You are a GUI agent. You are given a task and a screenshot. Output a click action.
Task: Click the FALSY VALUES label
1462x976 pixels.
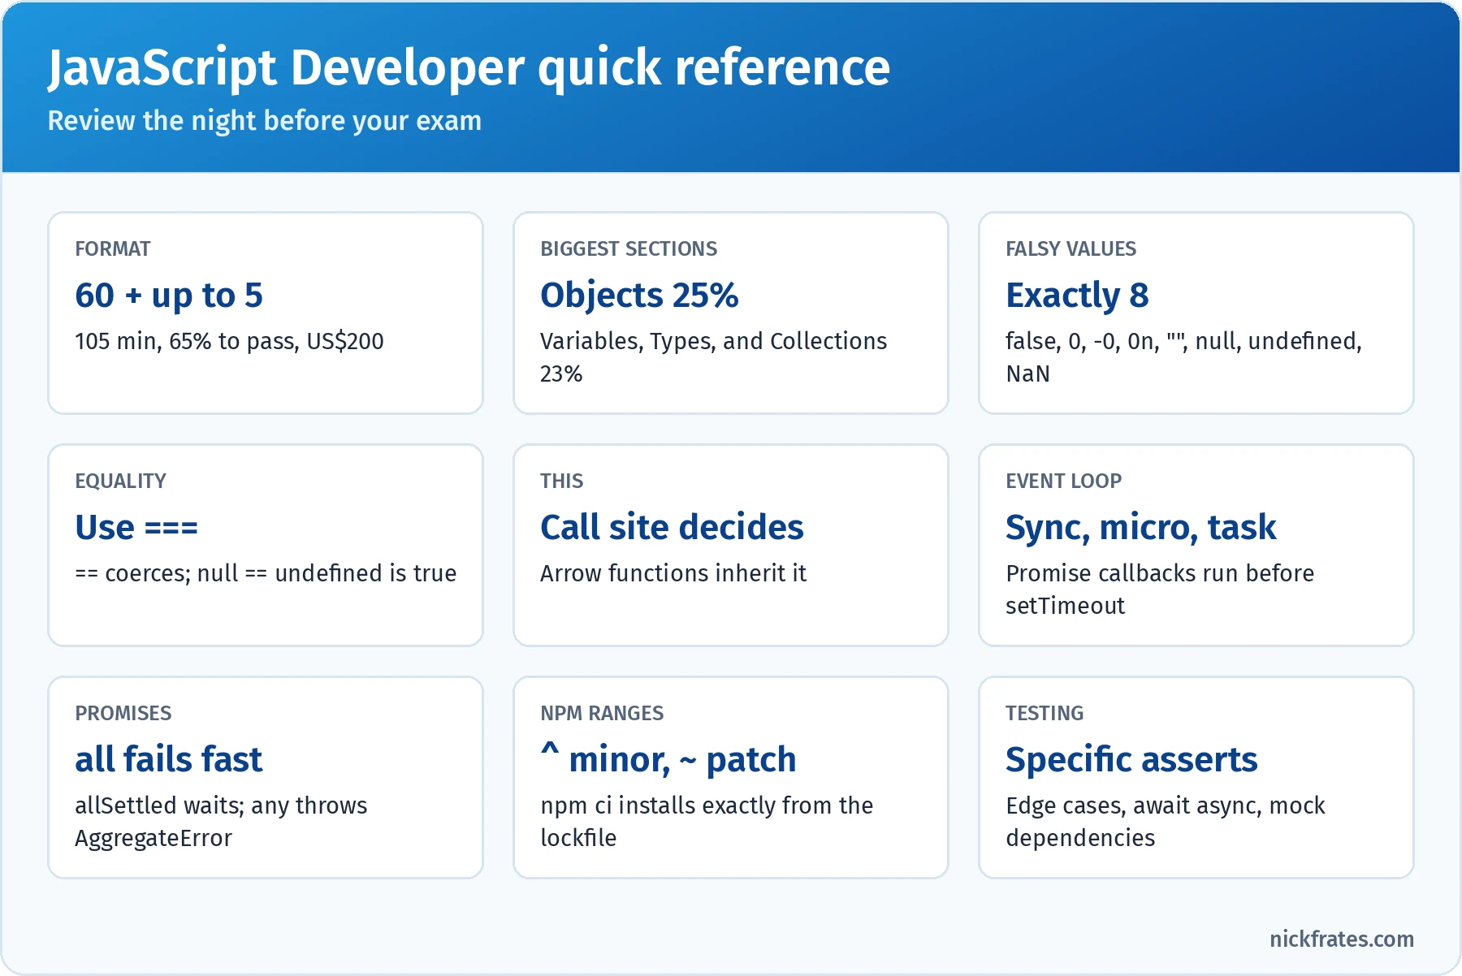click(1071, 248)
